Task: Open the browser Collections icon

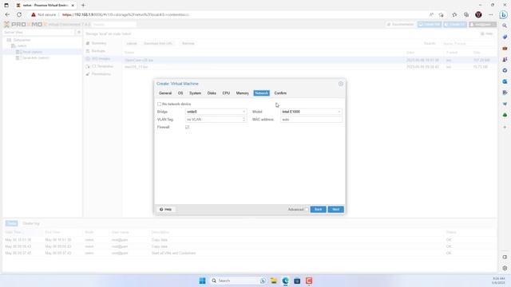Action: (466, 14)
